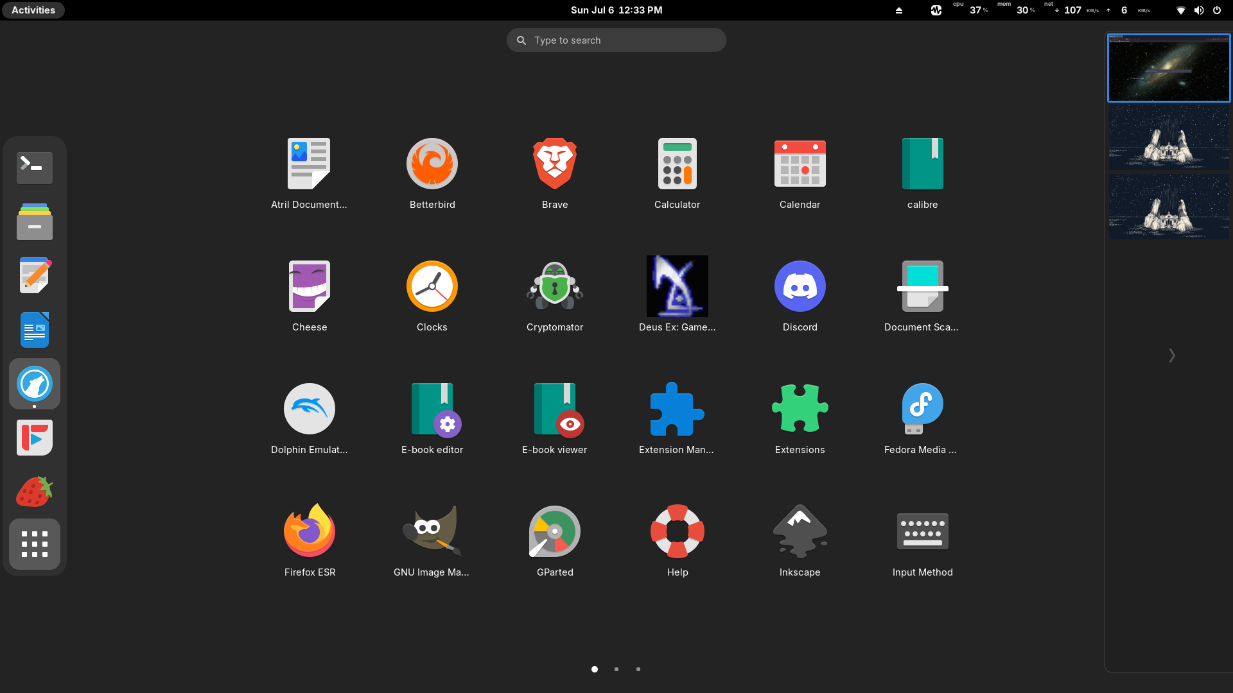Screen dimensions: 1233x693
Task: Open the Help app
Action: click(678, 541)
